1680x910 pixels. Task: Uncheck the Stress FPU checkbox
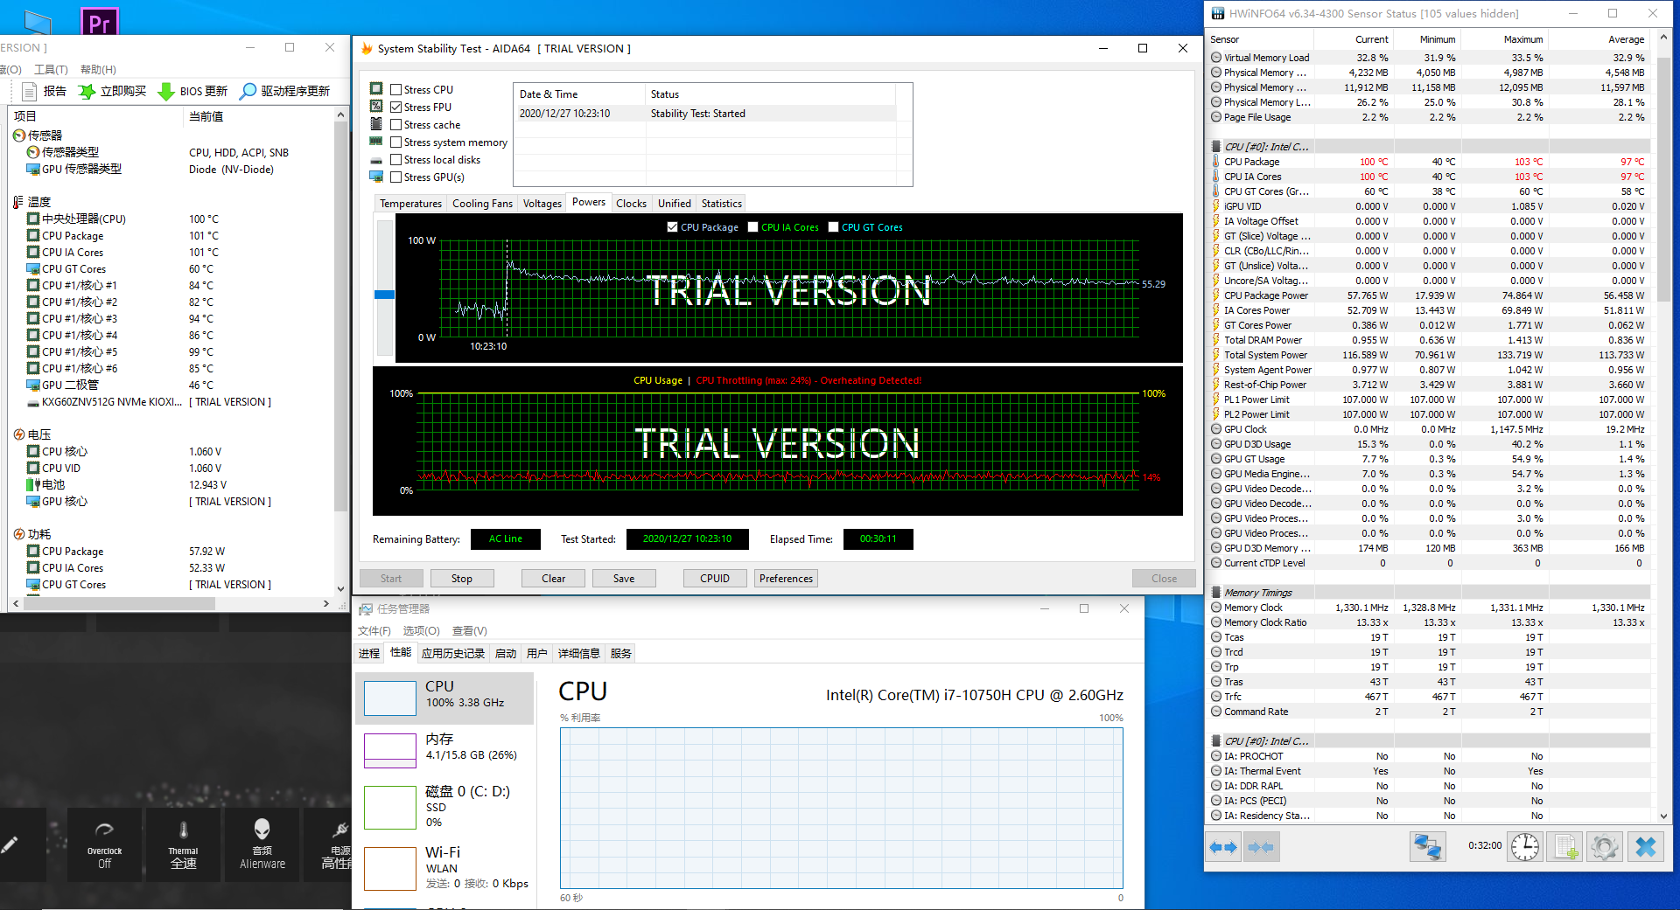click(x=396, y=108)
